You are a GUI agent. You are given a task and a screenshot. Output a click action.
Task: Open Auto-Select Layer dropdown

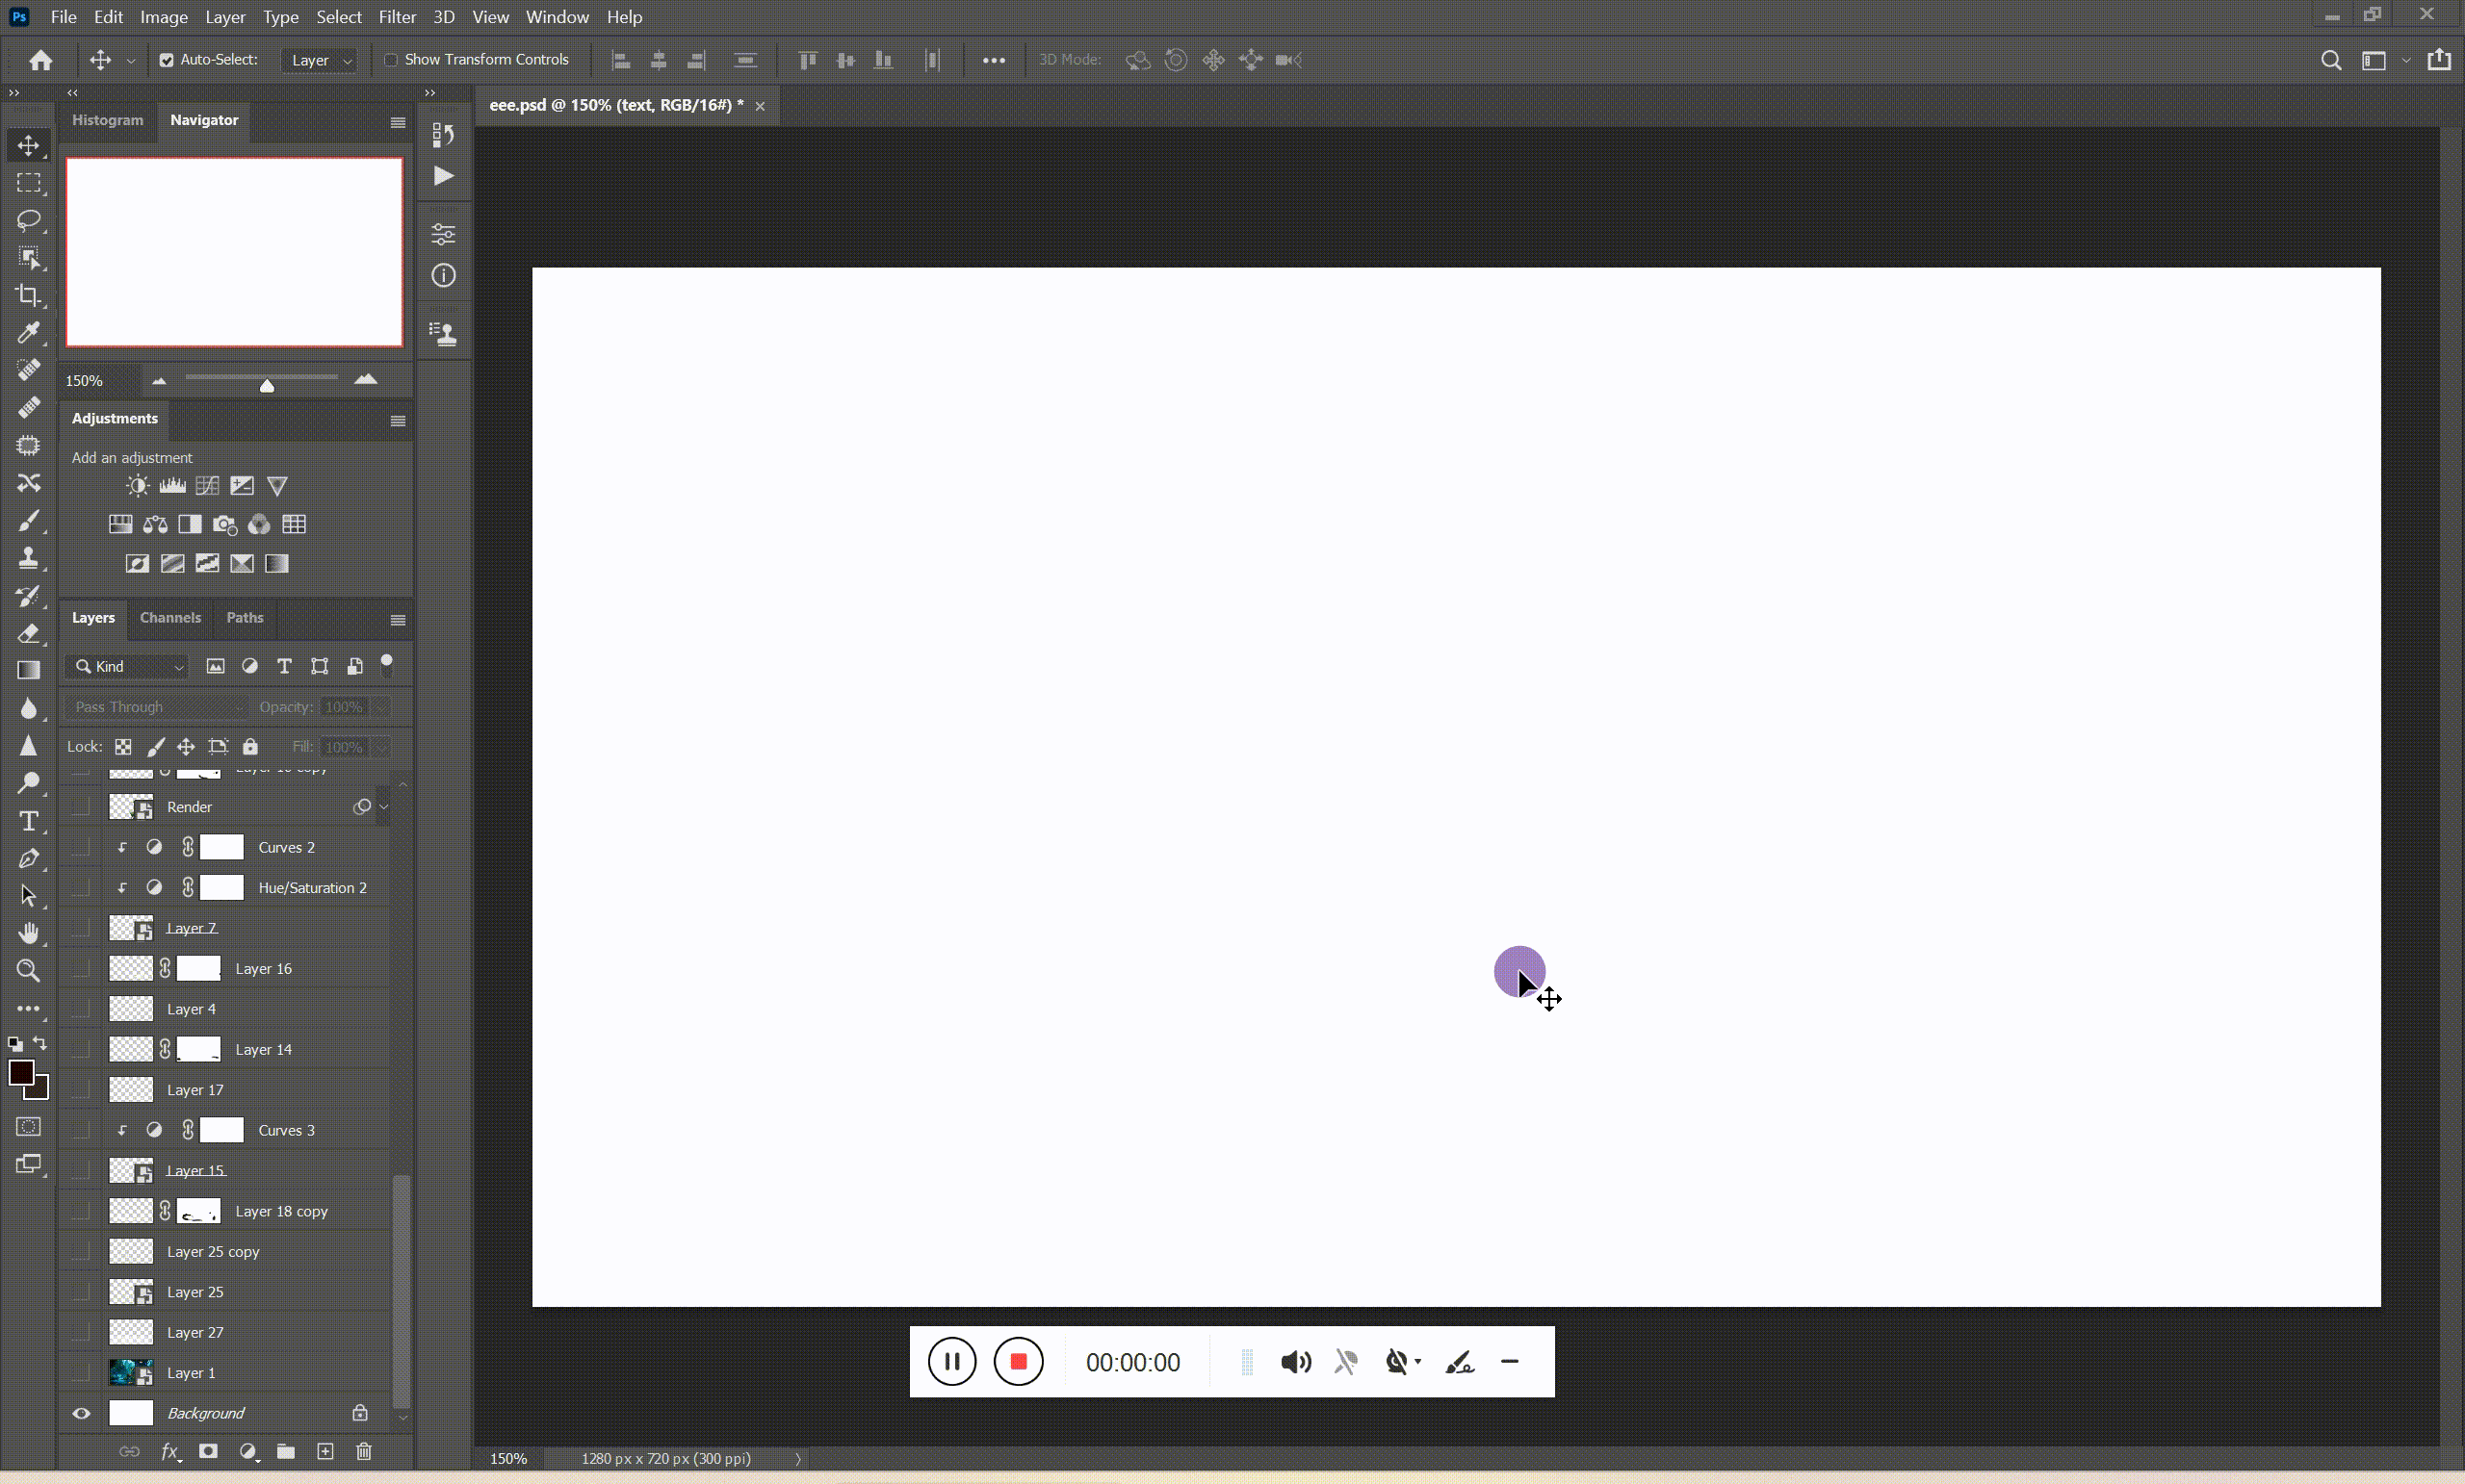click(320, 60)
